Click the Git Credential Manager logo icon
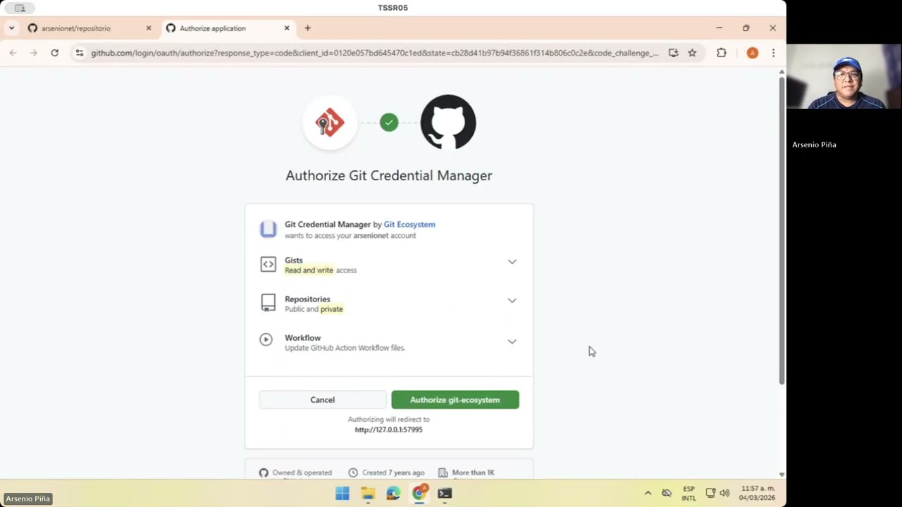This screenshot has width=902, height=507. click(x=330, y=123)
